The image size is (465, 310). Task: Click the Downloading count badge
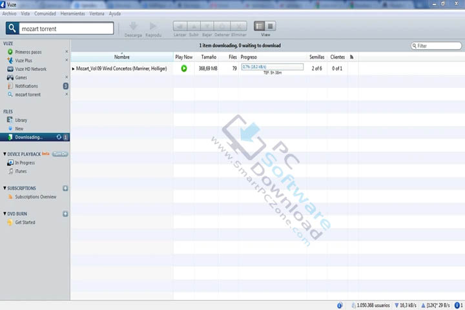(65, 137)
